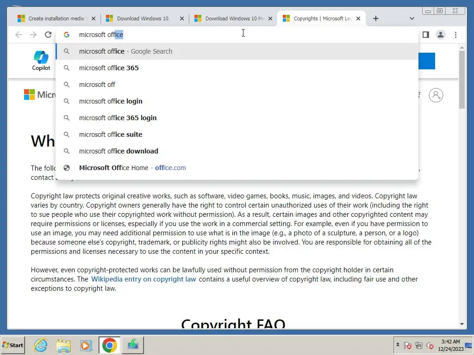This screenshot has height=355, width=474.
Task: Choose microsoft off suggestion
Action: click(237, 85)
